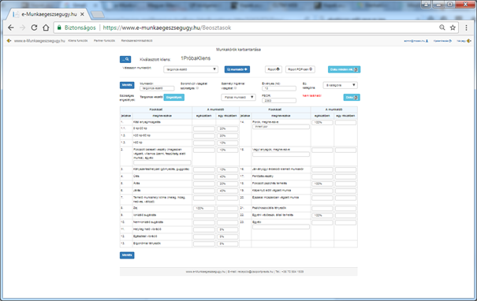Open the Chrome three-dot menu
The image size is (477, 301).
tap(466, 28)
